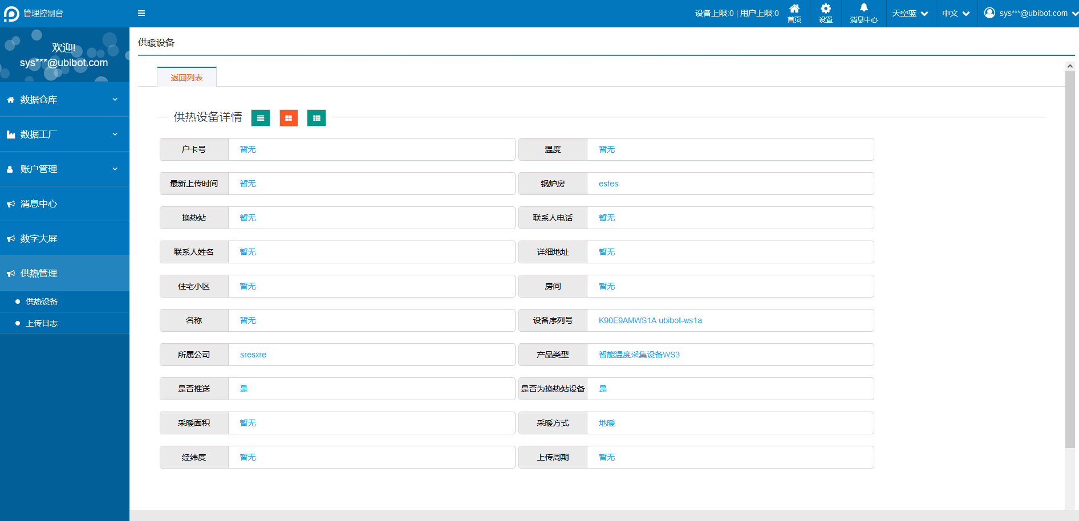The width and height of the screenshot is (1079, 521).
Task: Select the 上传日志 submenu item
Action: [x=64, y=323]
